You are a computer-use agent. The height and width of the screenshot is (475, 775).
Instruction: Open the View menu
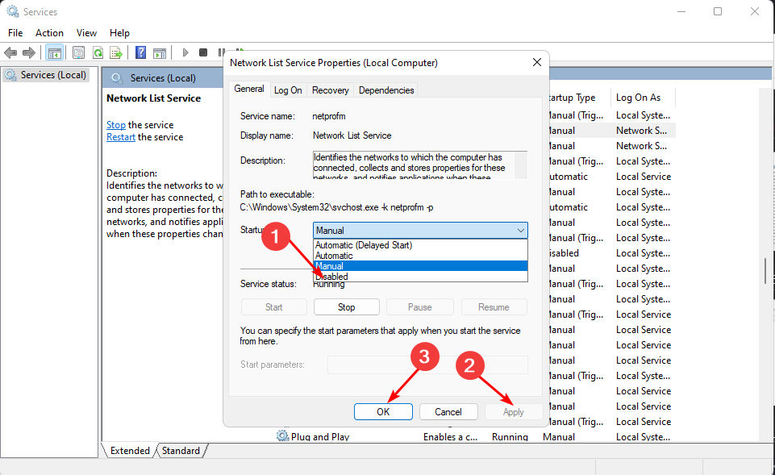(86, 32)
